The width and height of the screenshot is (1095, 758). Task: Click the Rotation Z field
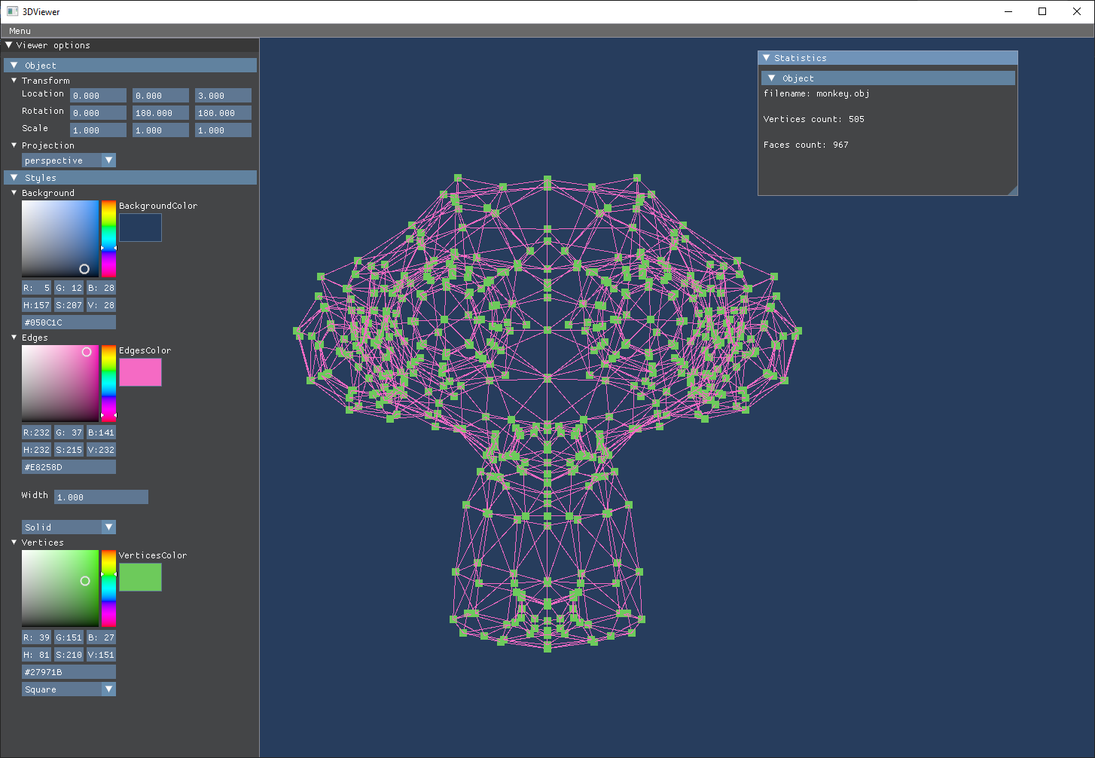click(223, 113)
